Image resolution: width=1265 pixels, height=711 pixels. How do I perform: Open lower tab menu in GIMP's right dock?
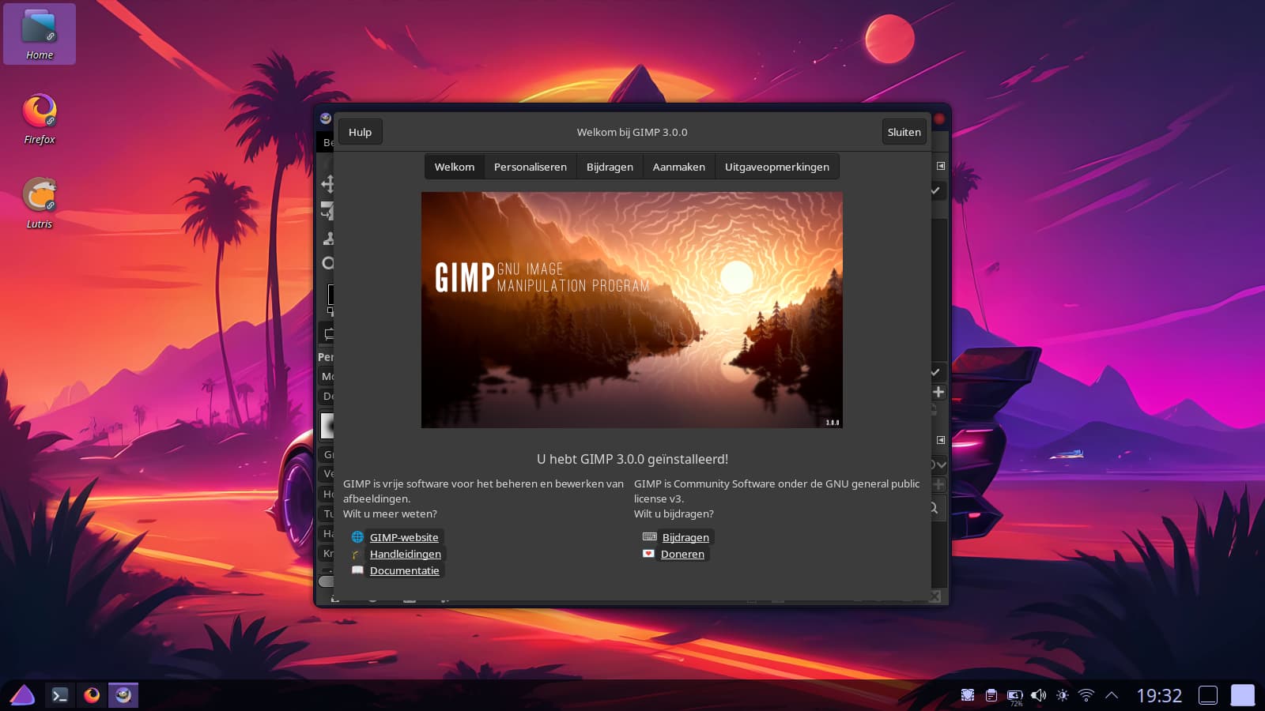point(941,440)
